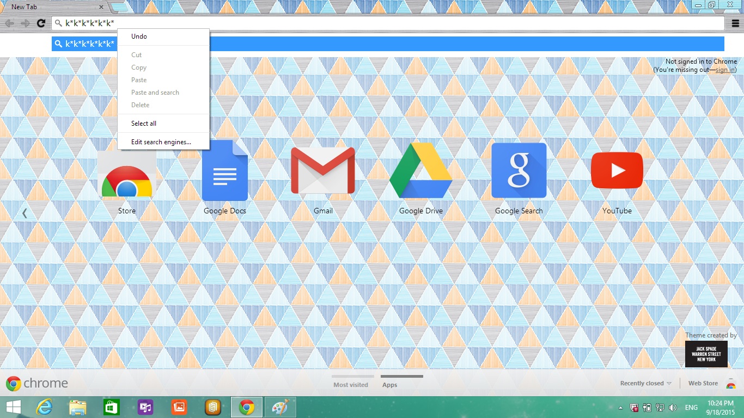Click the sign in link
Viewport: 744px width, 418px height.
(x=724, y=70)
